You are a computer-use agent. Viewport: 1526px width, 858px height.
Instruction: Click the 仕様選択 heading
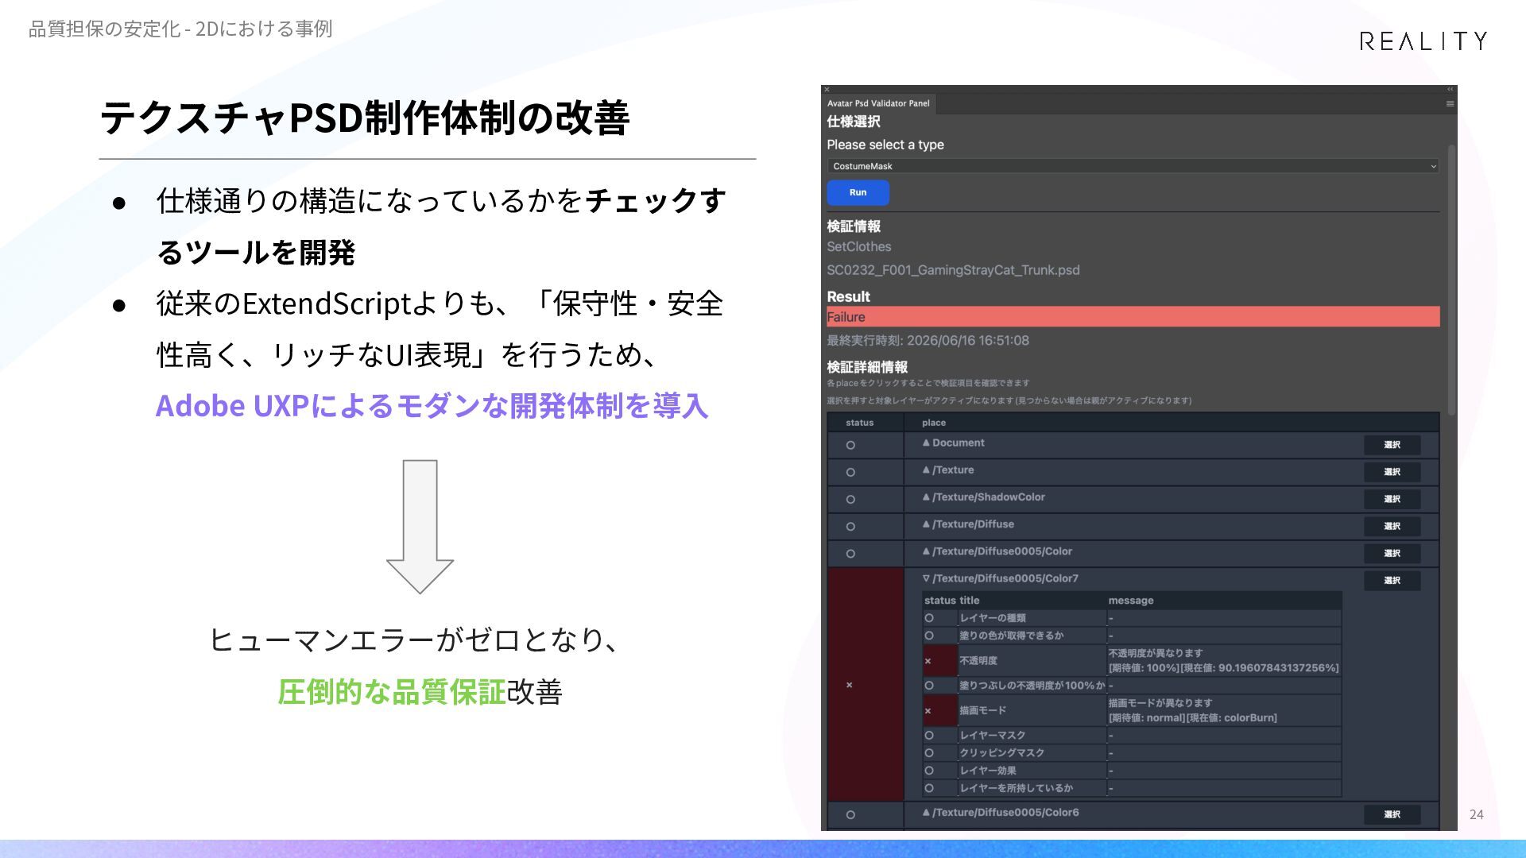pos(853,122)
